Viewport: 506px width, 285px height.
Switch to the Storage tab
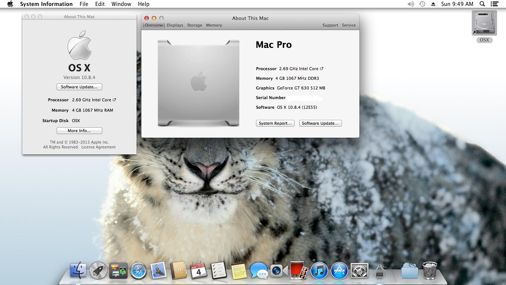195,25
